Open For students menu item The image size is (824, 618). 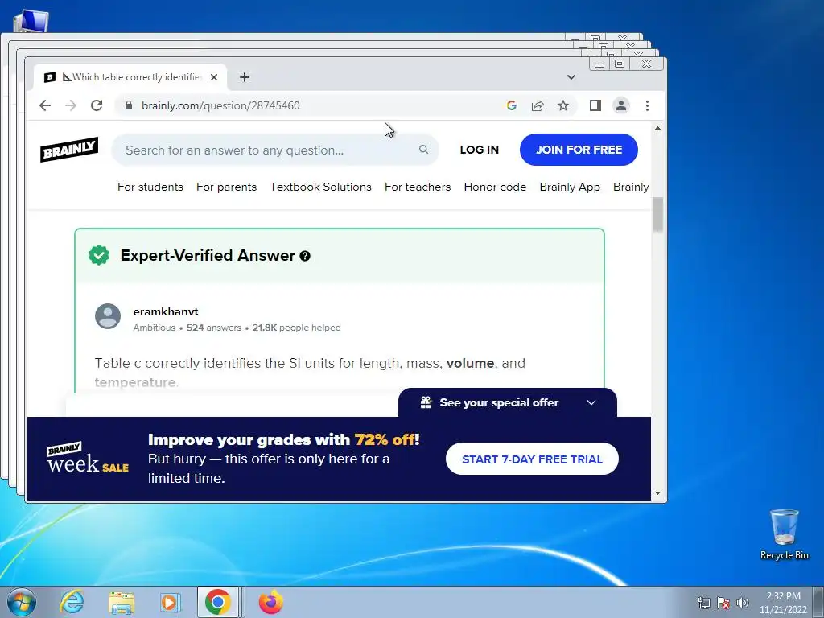[x=150, y=187]
